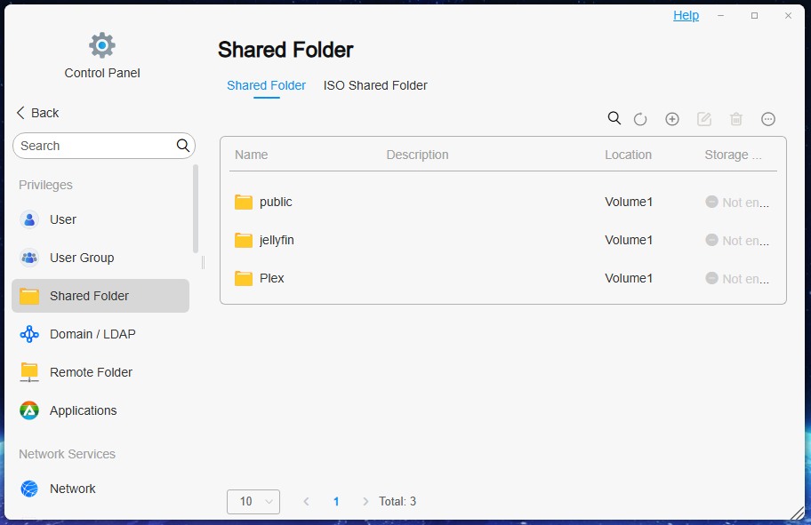Click the sidebar collapse splitter handle
Screen dimensions: 811x525
click(203, 263)
